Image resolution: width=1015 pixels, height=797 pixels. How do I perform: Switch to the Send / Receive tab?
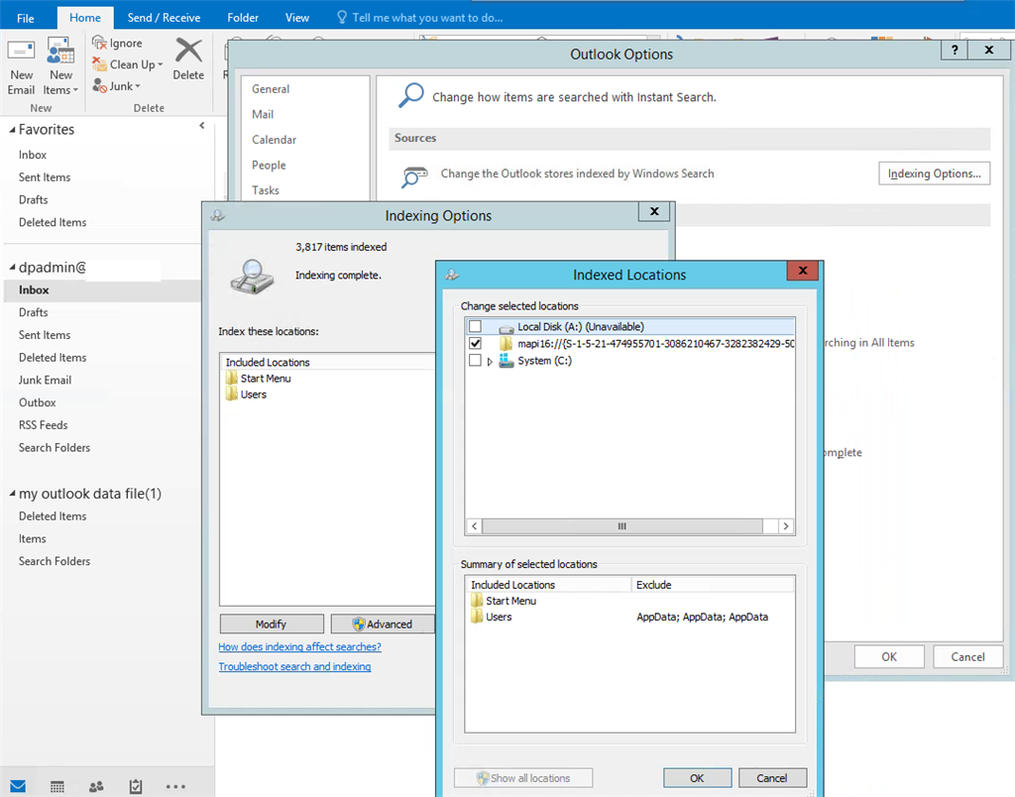tap(164, 18)
